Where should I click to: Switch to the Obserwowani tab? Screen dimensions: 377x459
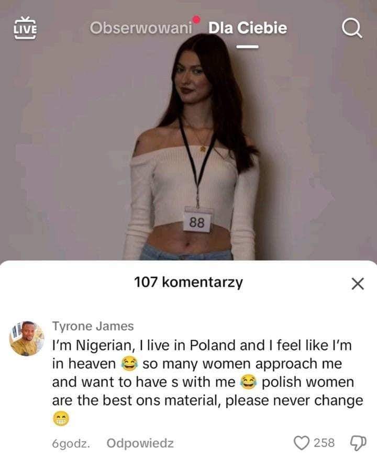tap(141, 28)
